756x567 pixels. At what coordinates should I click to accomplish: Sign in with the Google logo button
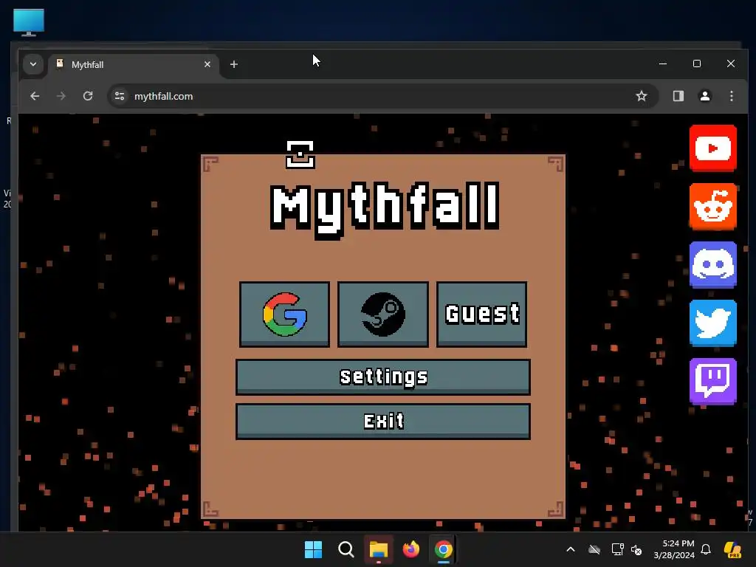(x=284, y=315)
